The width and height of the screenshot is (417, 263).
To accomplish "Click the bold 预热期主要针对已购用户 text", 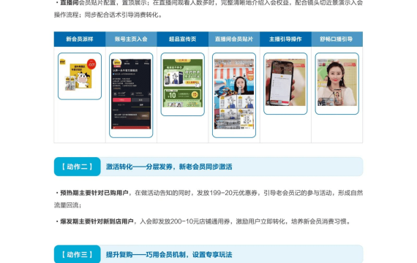I will click(94, 193).
